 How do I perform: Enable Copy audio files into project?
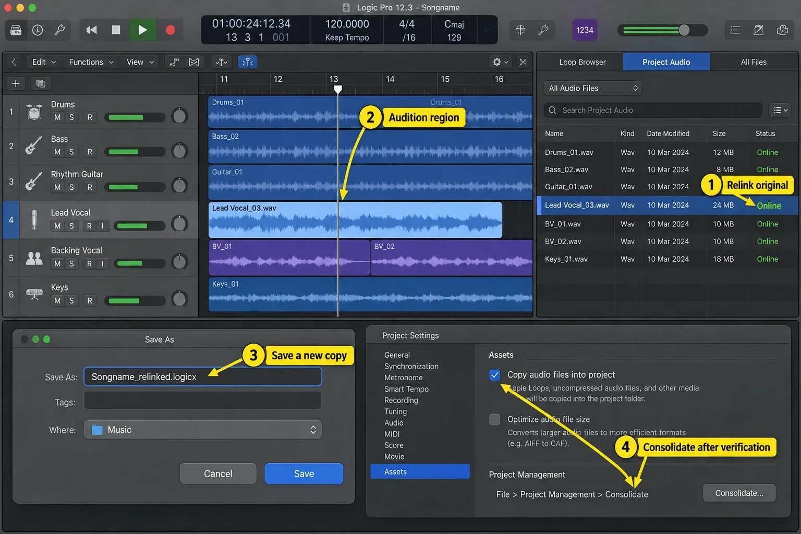click(x=495, y=374)
